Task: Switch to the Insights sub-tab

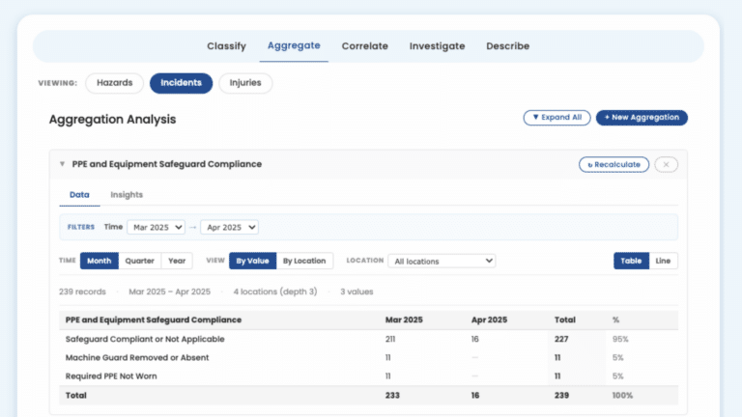Action: (127, 195)
